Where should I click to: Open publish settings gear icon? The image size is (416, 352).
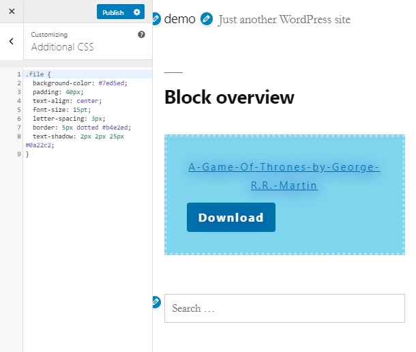coord(137,12)
